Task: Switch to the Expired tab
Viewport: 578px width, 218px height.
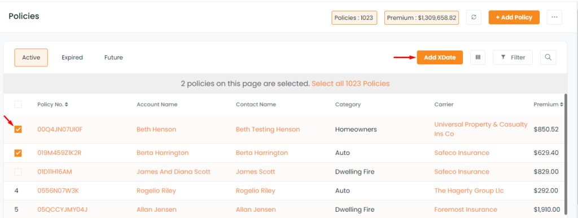Action: [x=72, y=57]
